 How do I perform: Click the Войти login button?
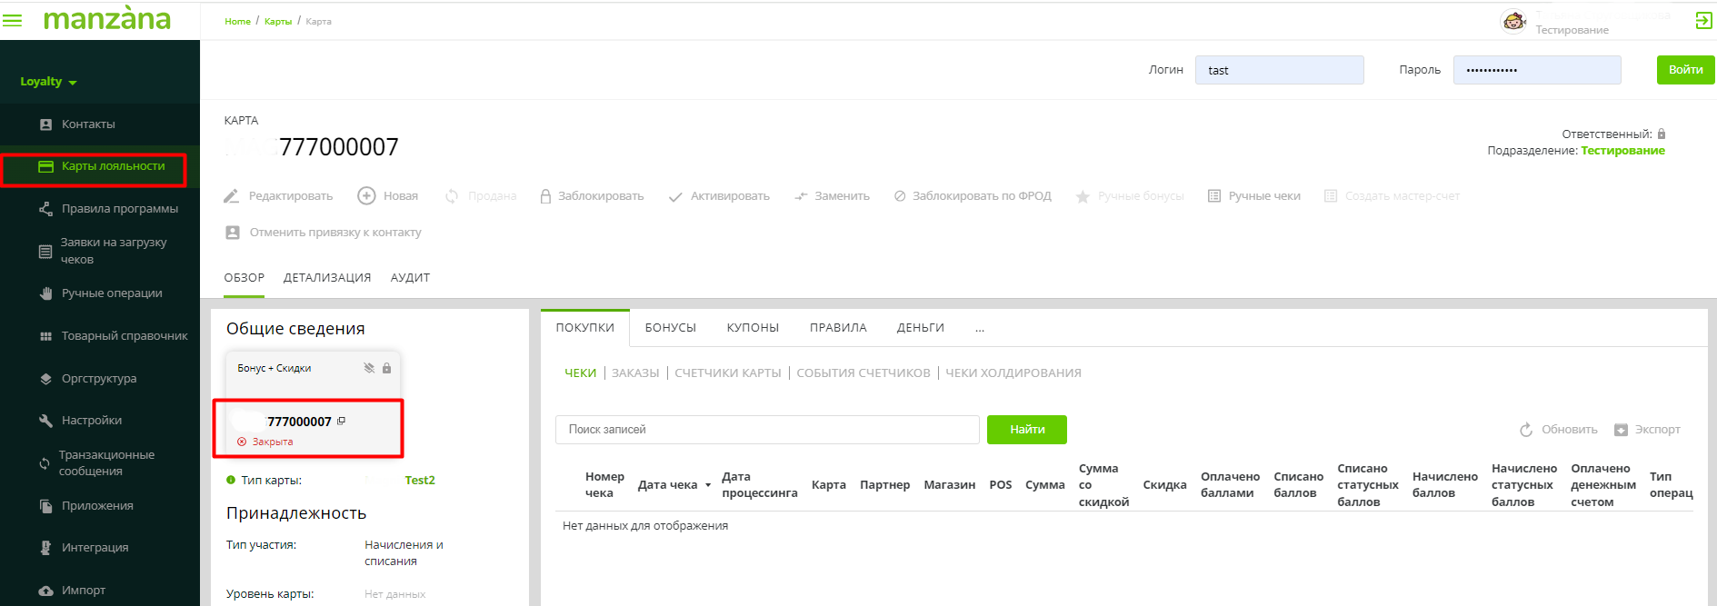[x=1685, y=70]
